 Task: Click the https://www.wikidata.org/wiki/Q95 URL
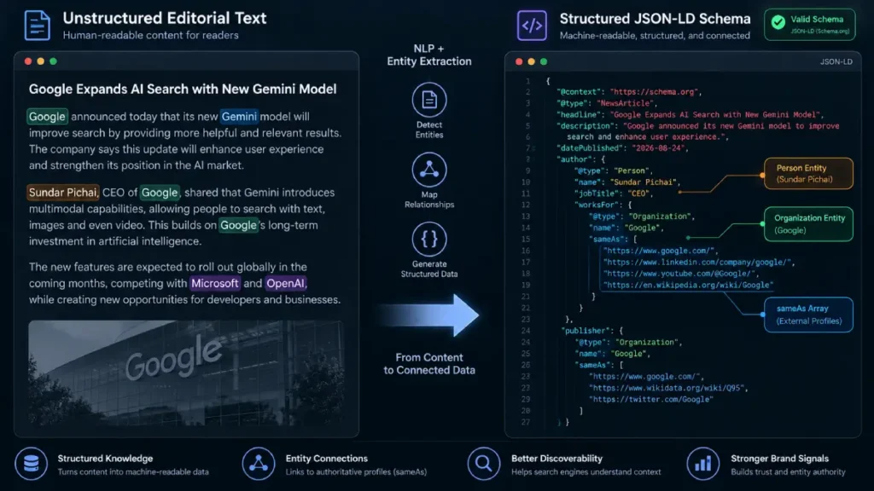click(667, 388)
